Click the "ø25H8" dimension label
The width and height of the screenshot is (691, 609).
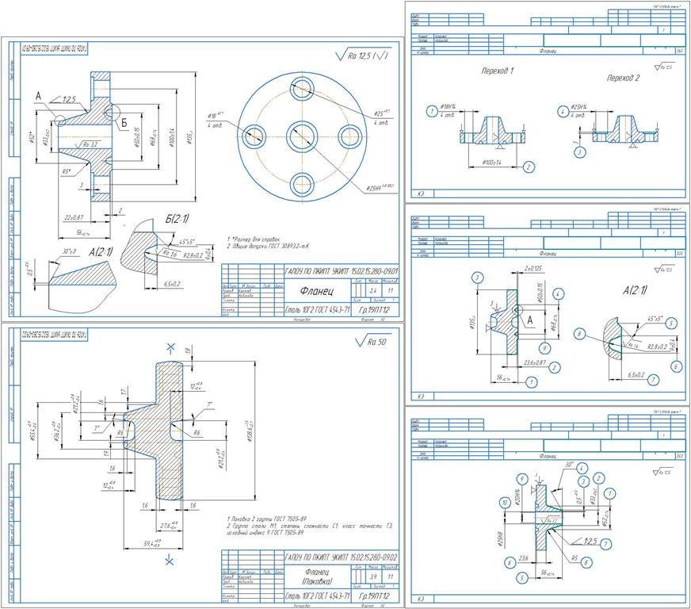(502, 539)
